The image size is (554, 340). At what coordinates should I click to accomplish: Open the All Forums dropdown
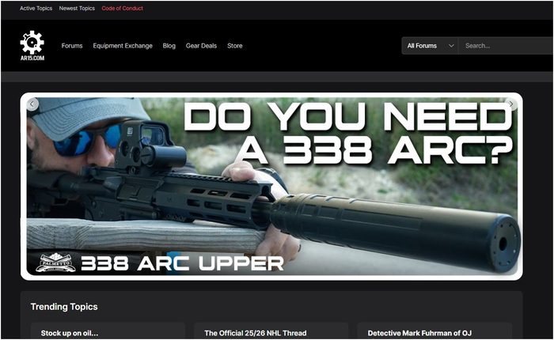pyautogui.click(x=430, y=46)
